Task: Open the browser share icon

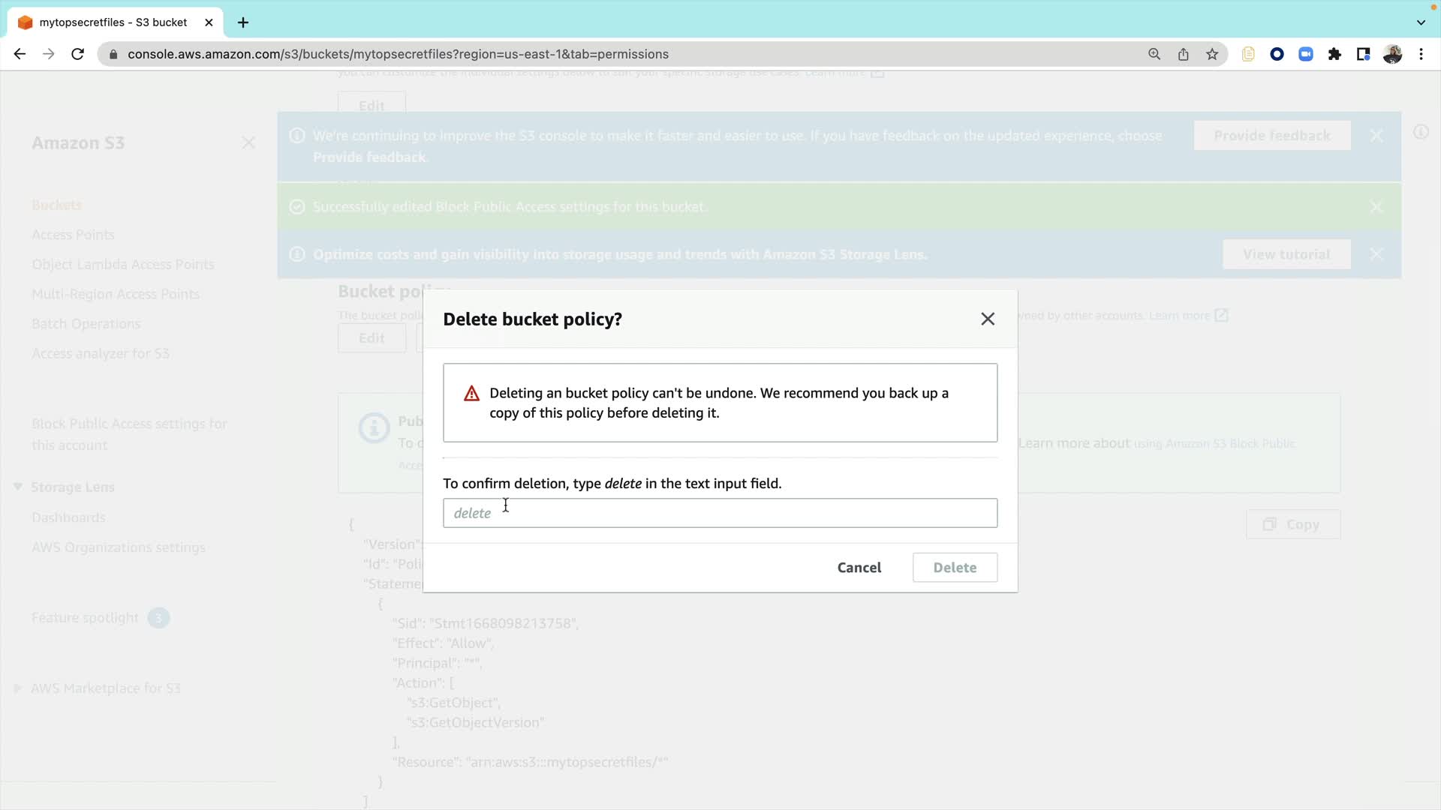Action: [x=1184, y=54]
